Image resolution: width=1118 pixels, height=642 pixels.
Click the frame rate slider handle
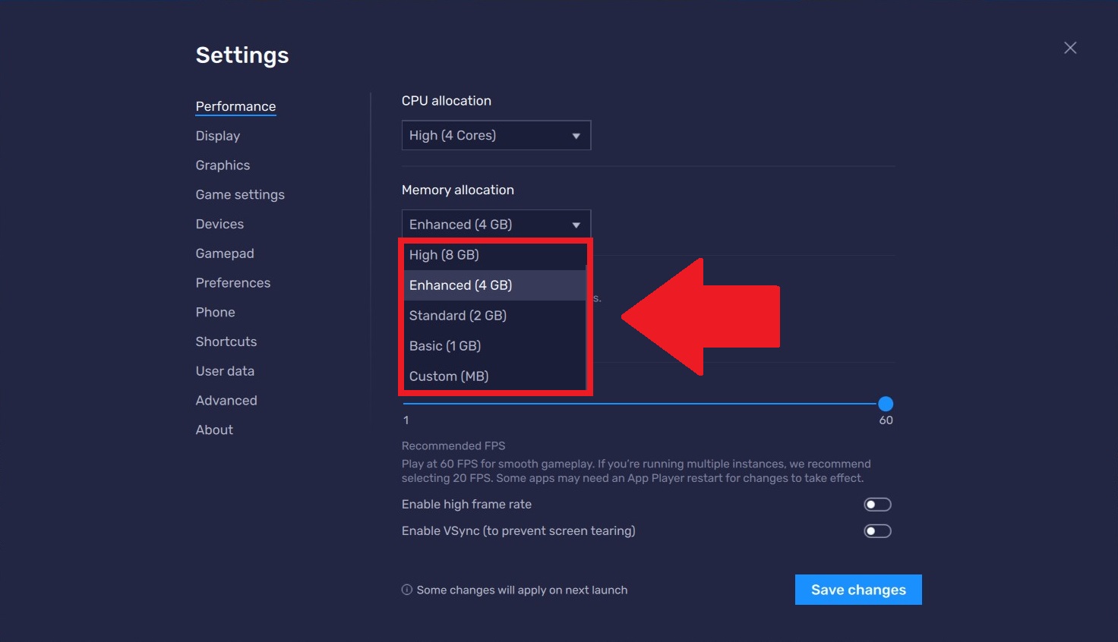pyautogui.click(x=886, y=404)
